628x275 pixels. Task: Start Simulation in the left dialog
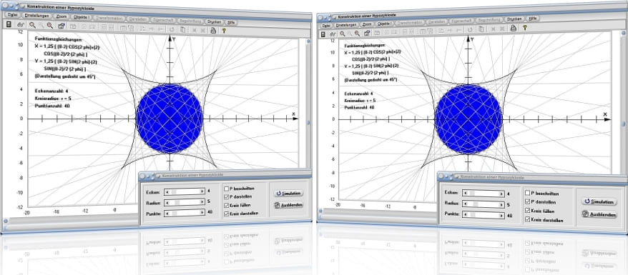click(x=288, y=194)
